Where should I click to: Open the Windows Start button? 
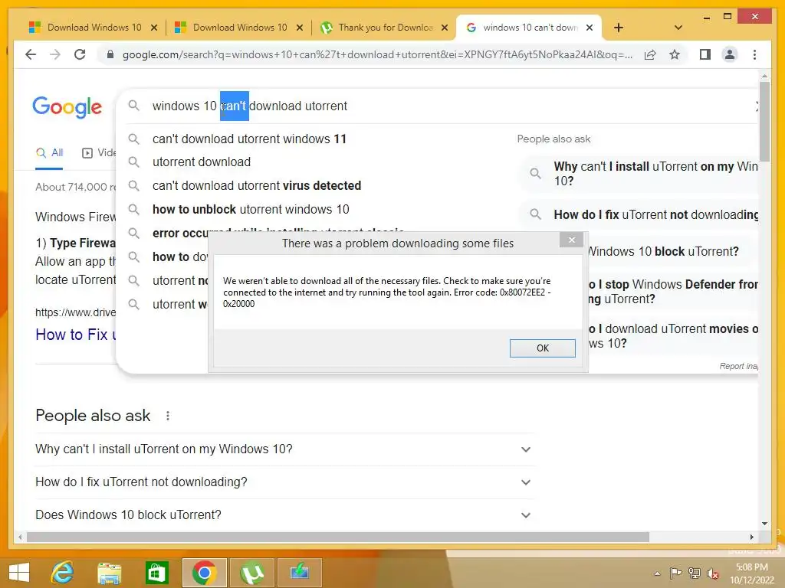pyautogui.click(x=19, y=573)
